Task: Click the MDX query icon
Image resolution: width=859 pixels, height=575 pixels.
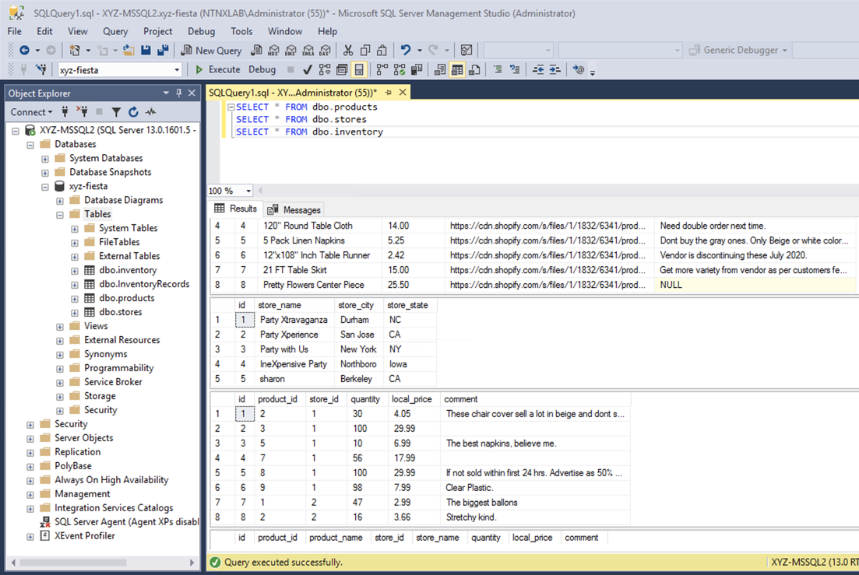Action: pyautogui.click(x=273, y=51)
